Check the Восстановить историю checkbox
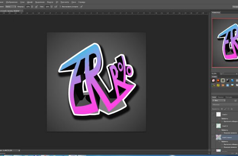238x156 pixels. (x=60, y=7)
